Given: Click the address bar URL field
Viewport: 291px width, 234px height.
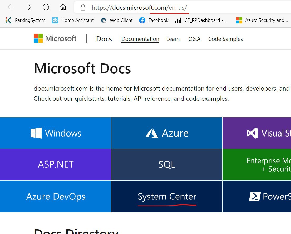Looking at the screenshot, I should [x=183, y=7].
